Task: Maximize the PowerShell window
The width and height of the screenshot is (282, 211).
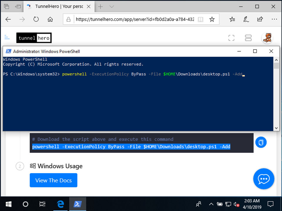Action: click(255, 51)
